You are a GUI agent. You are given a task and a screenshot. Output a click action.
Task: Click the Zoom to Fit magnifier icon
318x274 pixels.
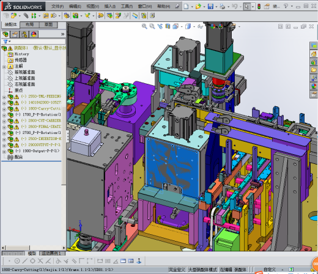[x=144, y=26]
